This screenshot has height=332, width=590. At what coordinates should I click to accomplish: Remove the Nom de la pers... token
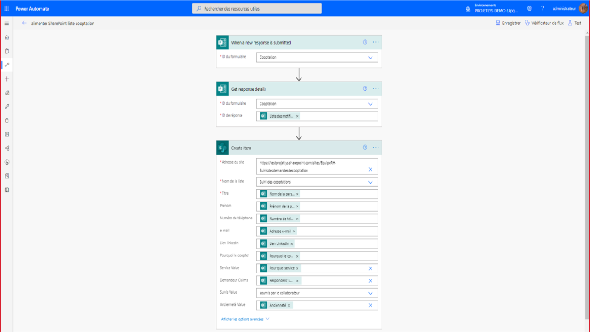click(x=297, y=194)
